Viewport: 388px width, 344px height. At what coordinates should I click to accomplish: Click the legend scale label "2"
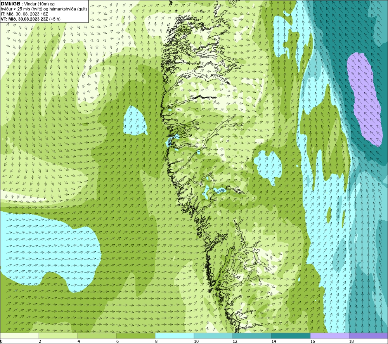pos(40,341)
